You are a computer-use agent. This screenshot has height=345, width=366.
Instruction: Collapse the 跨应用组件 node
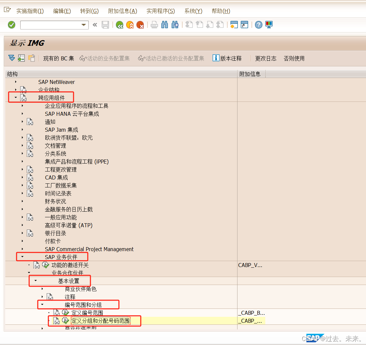point(16,98)
